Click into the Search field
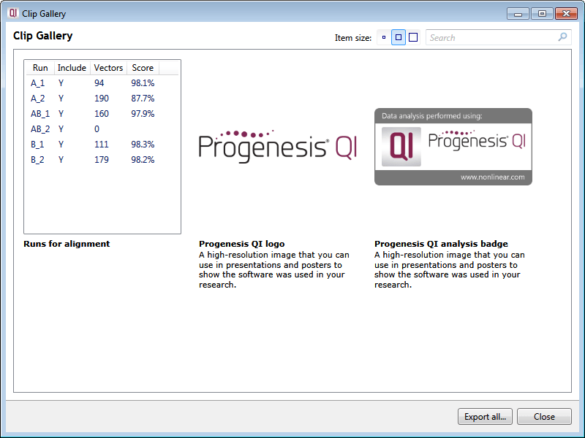This screenshot has width=585, height=438. point(498,37)
